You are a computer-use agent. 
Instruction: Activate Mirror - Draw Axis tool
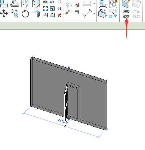(36, 4)
